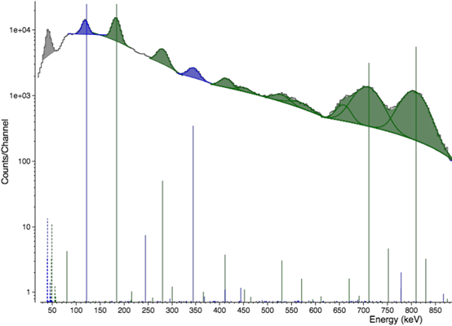The height and width of the screenshot is (326, 452).
Task: Click the green reference line near 80 keV
Action: pyautogui.click(x=67, y=276)
